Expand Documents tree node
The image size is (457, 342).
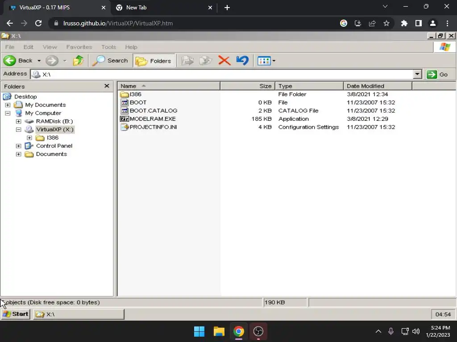(18, 154)
